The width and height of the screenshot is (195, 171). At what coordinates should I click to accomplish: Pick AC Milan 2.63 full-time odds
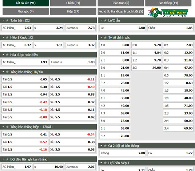(x=17, y=28)
